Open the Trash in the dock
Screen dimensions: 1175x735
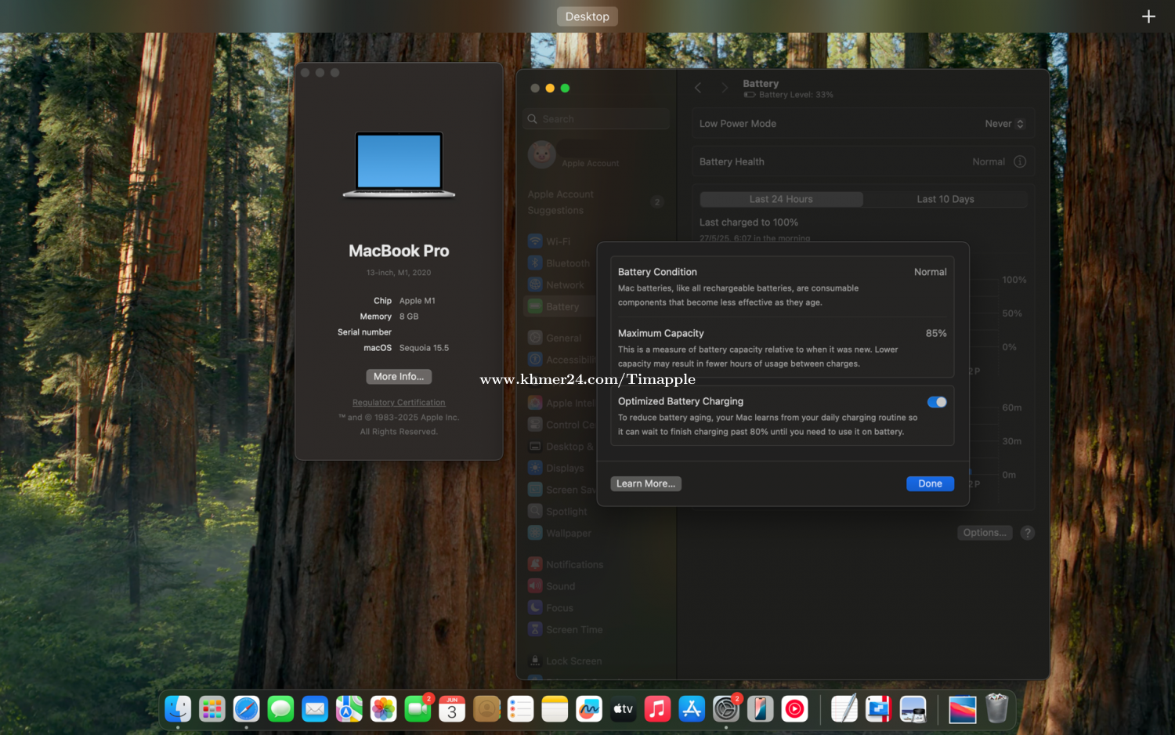[x=996, y=709]
